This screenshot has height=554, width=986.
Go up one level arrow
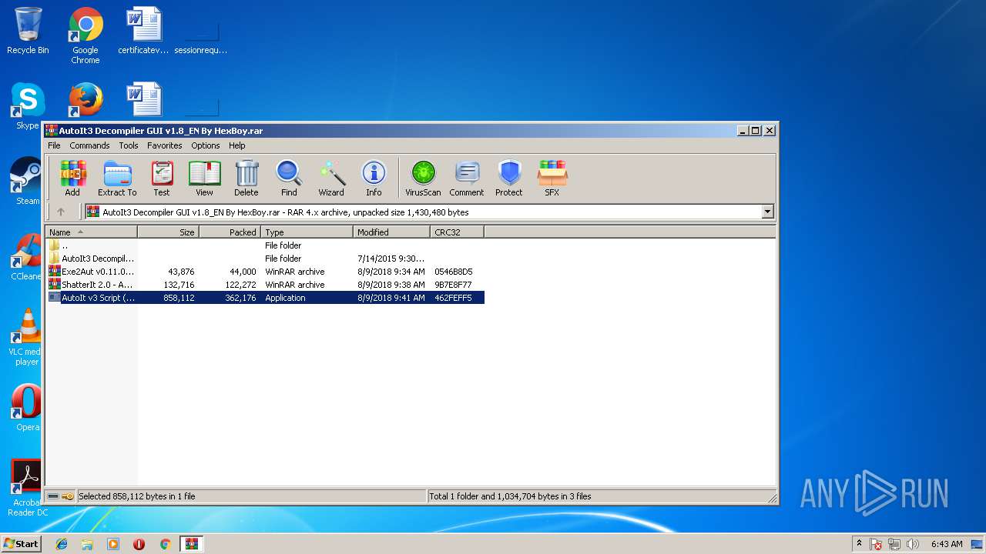[x=61, y=212]
